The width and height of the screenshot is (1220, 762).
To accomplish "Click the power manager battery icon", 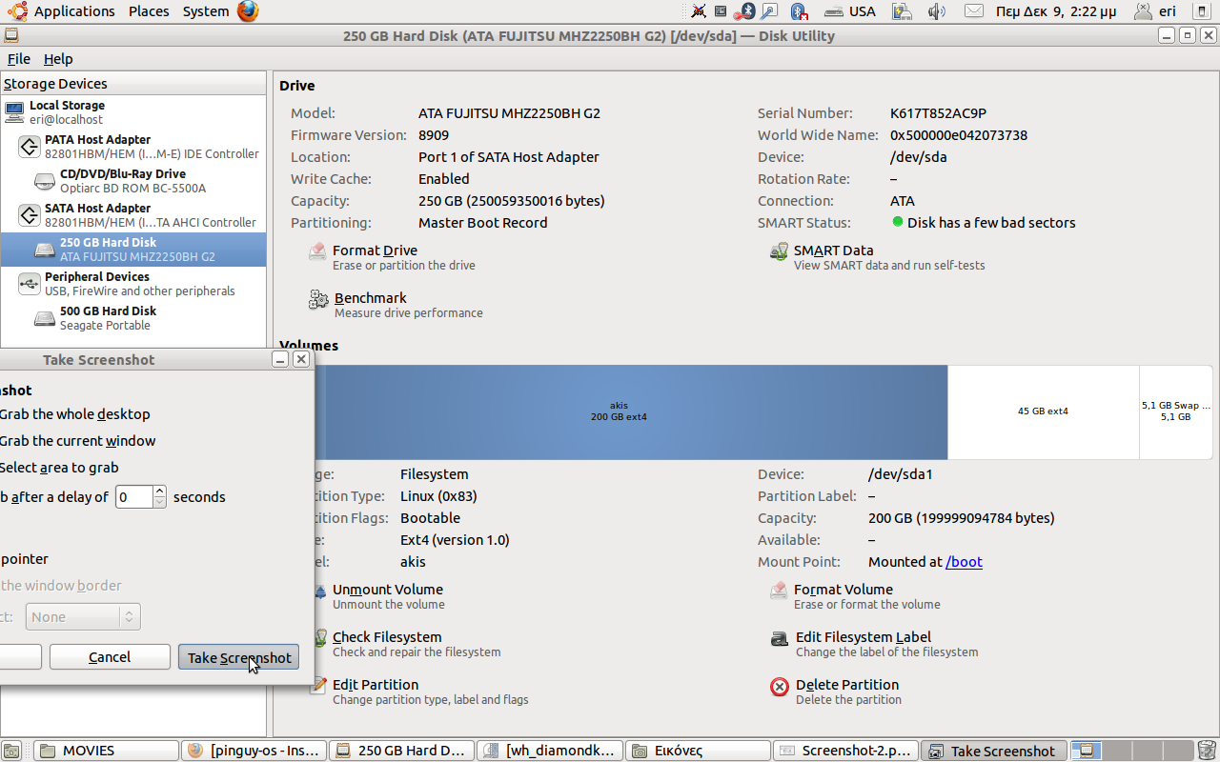I will point(902,11).
